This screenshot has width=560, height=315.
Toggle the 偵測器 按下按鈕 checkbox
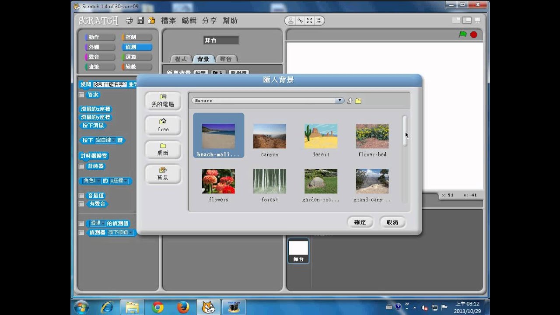coord(81,233)
